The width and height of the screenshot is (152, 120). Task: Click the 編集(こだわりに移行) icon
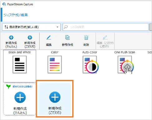[x=105, y=38]
